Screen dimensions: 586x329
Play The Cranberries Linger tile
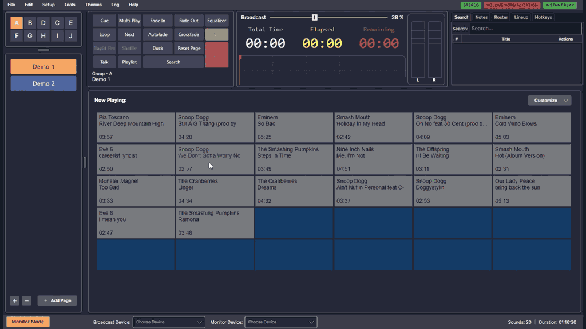pyautogui.click(x=215, y=191)
